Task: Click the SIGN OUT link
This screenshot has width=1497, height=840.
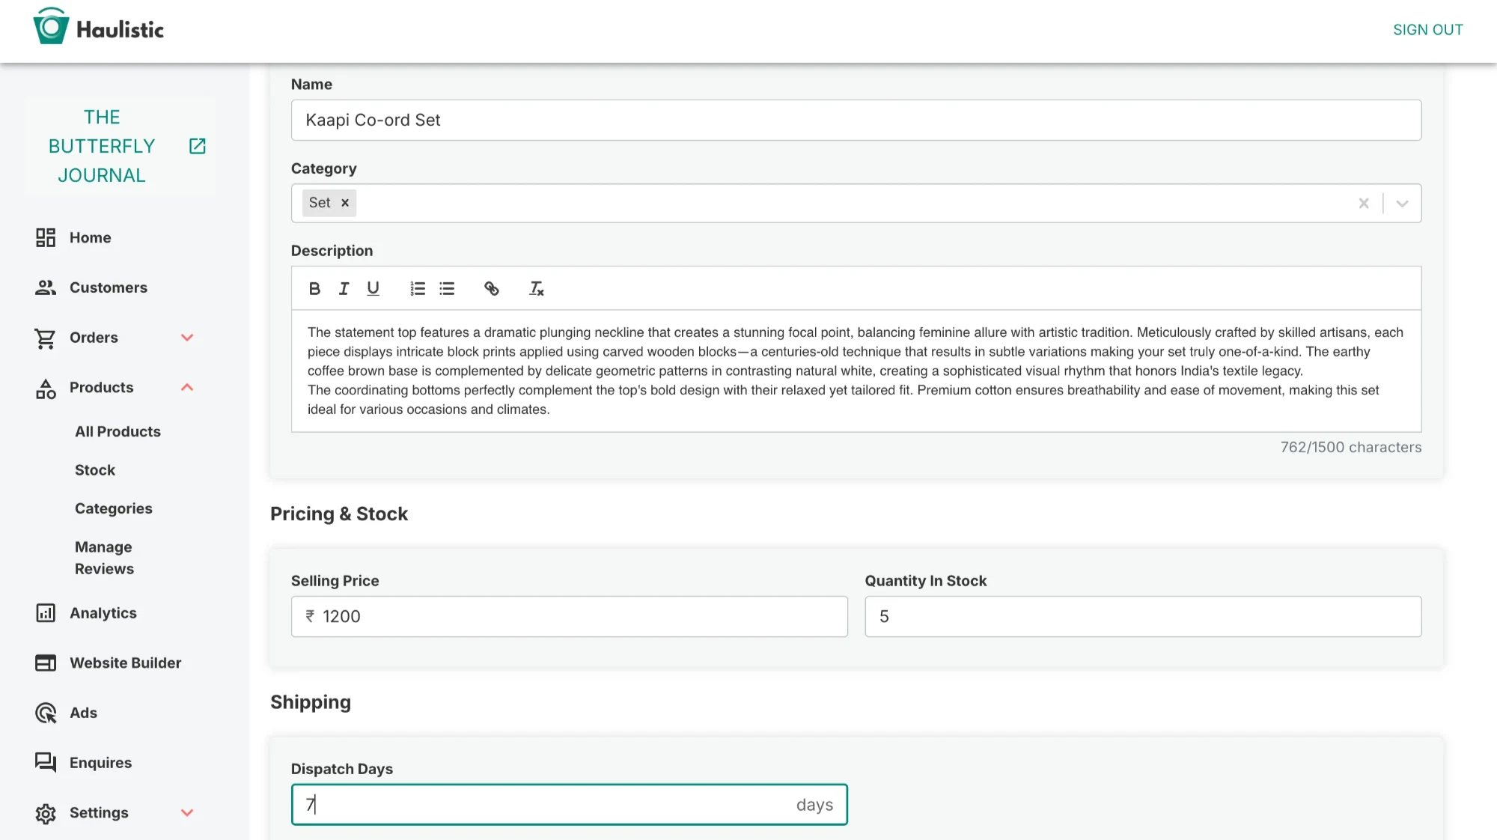Action: (1427, 30)
